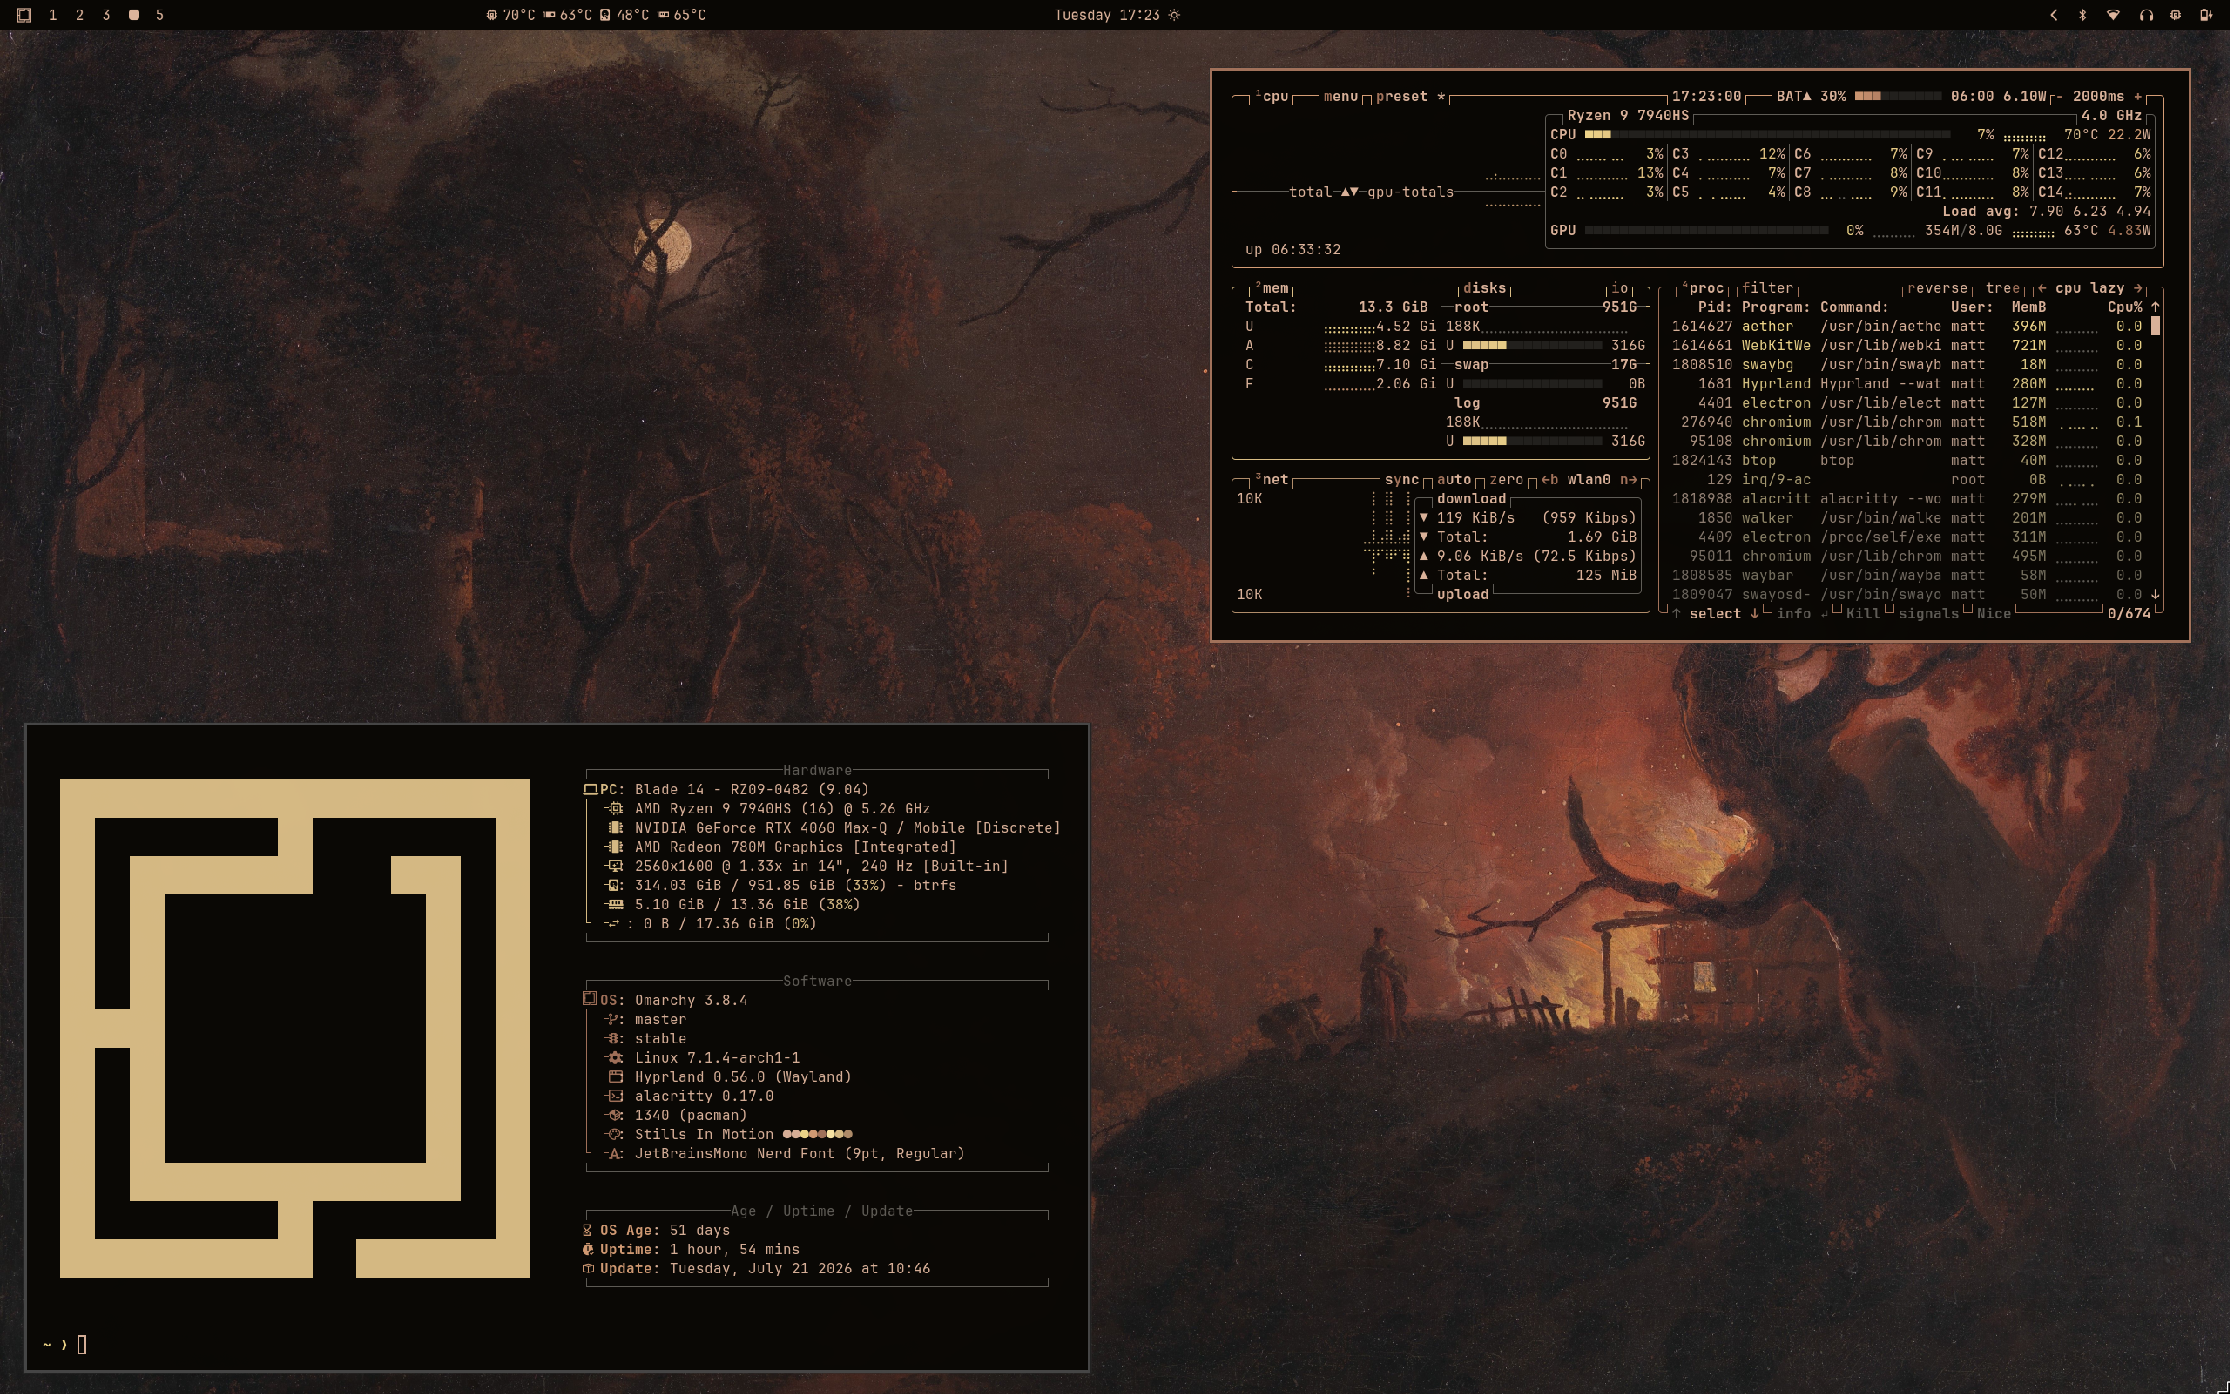
Task: Click the BAT 30% battery meter bar
Action: [1900, 96]
